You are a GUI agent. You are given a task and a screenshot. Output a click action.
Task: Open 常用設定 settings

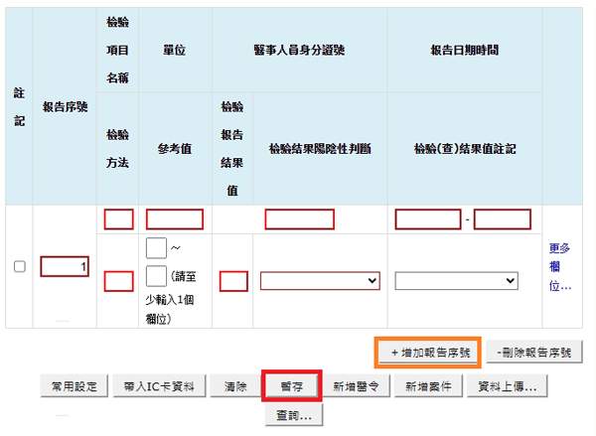[x=73, y=386]
